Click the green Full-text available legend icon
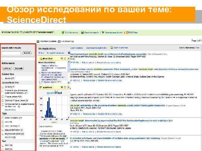Image resolution: width=202 pixels, height=151 pixels. [x=38, y=41]
